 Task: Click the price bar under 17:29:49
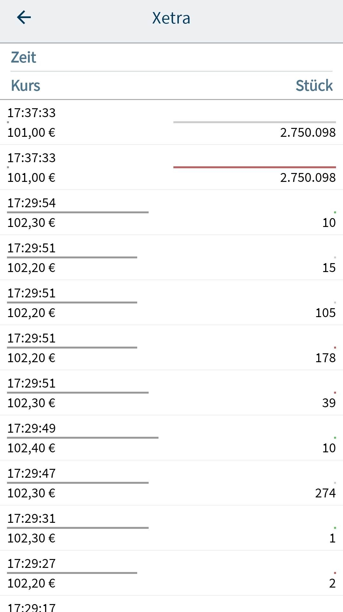click(x=83, y=438)
